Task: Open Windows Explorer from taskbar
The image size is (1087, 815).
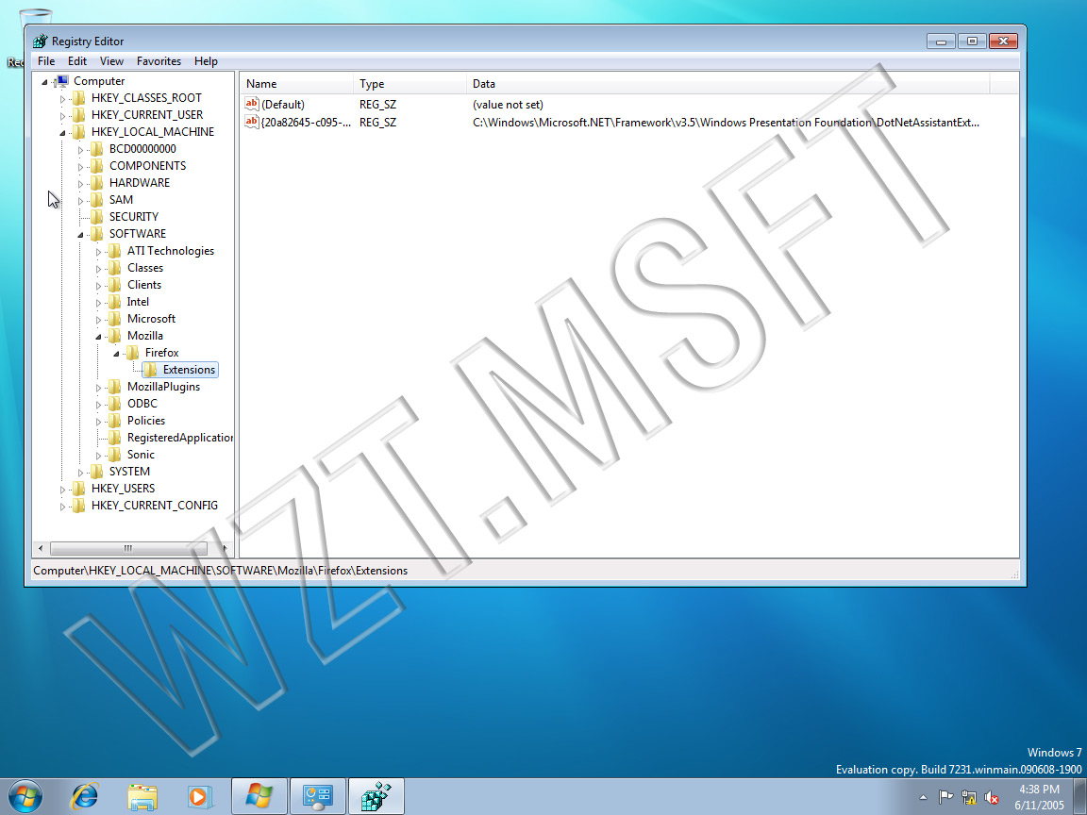Action: [142, 797]
